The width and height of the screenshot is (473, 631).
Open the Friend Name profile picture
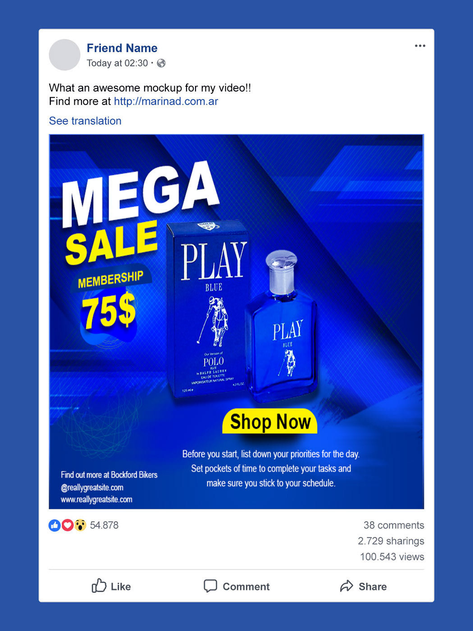64,55
